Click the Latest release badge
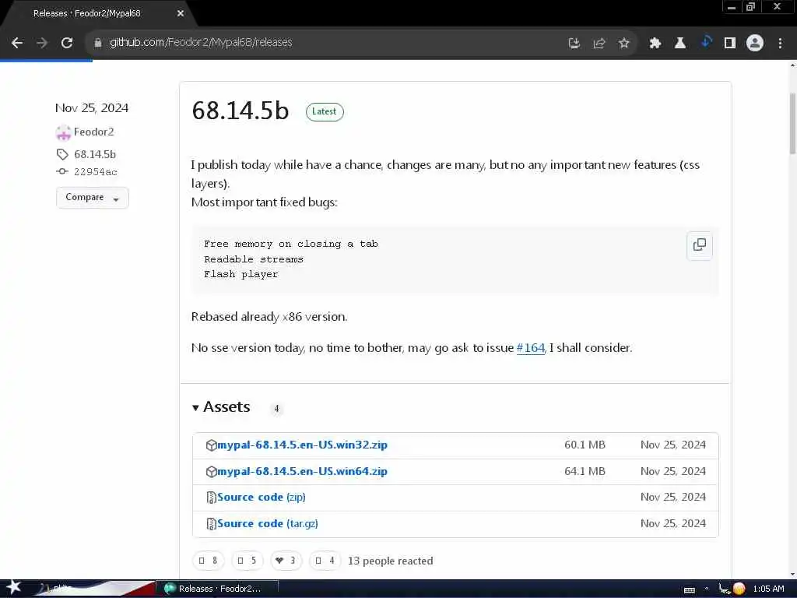The image size is (797, 598). coord(325,112)
